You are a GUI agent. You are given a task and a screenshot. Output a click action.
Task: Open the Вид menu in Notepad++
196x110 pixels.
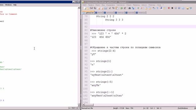103,5
